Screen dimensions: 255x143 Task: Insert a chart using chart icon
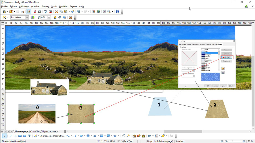pyautogui.click(x=94, y=12)
